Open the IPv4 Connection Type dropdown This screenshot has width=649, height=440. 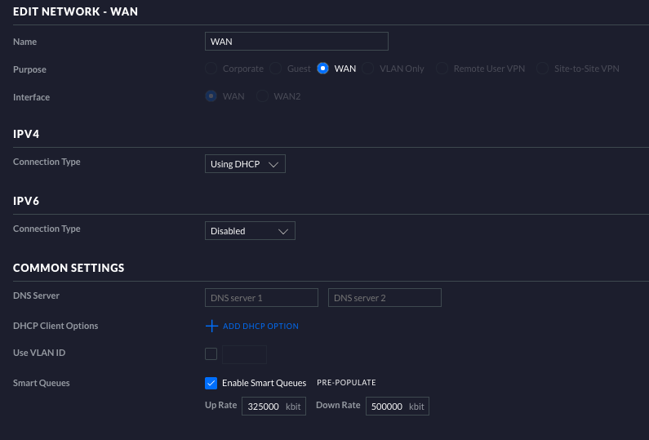pyautogui.click(x=245, y=164)
